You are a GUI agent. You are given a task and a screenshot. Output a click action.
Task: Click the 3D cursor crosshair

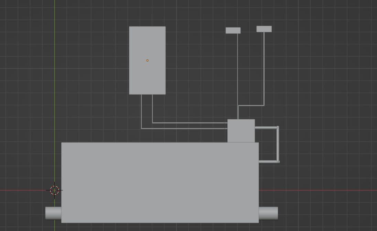click(x=54, y=190)
